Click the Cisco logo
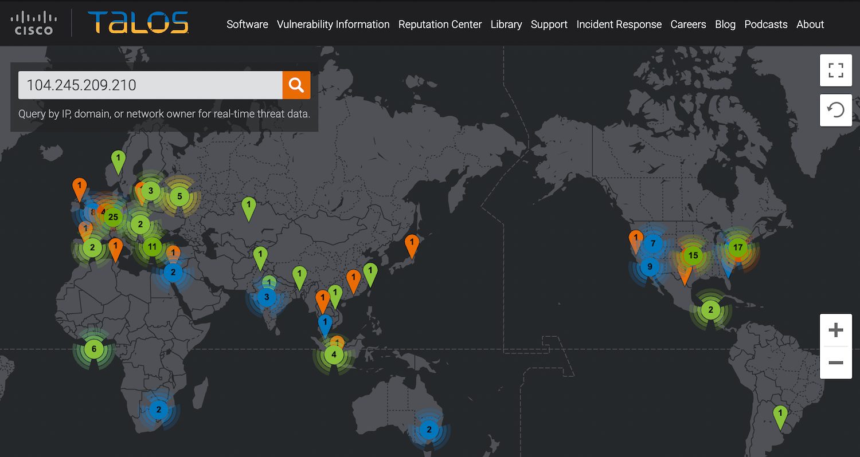 coord(34,23)
